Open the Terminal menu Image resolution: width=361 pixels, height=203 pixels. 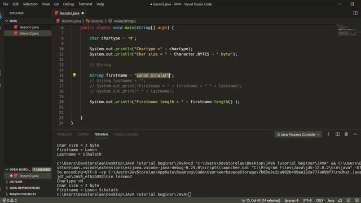(x=85, y=4)
